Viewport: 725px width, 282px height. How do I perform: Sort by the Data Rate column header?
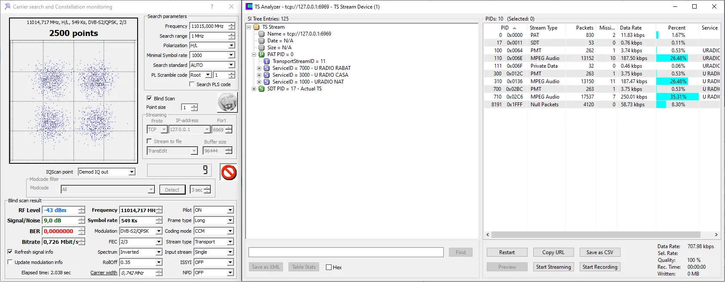[x=630, y=28]
